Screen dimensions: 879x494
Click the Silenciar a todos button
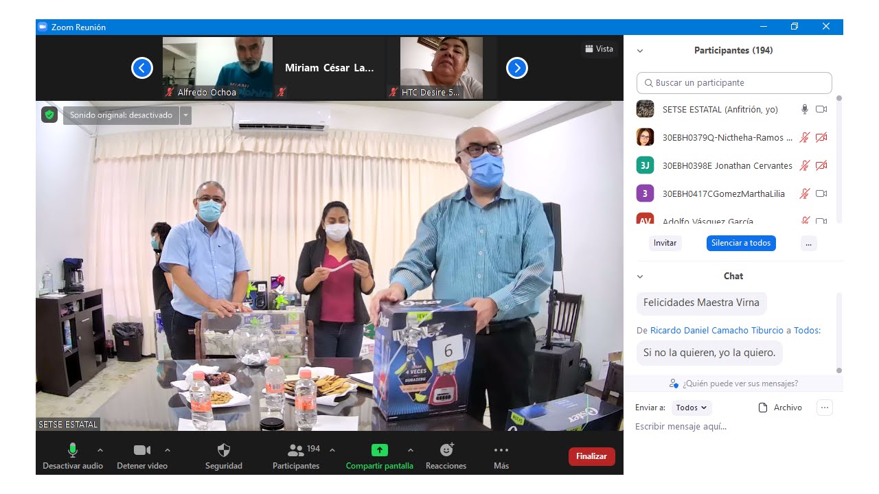click(x=741, y=243)
